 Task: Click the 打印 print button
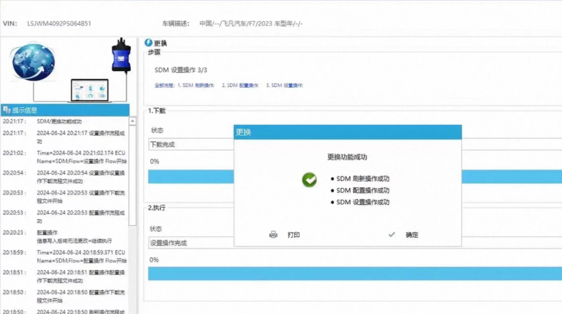pos(293,235)
